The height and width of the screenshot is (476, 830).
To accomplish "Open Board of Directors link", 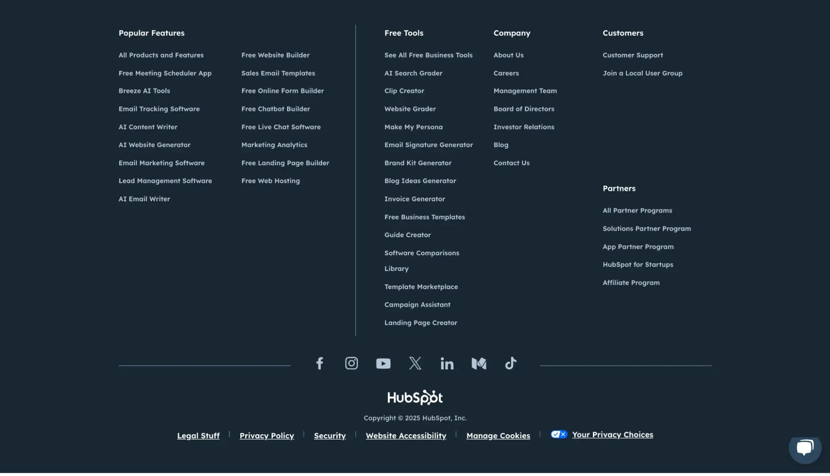I will pos(524,110).
